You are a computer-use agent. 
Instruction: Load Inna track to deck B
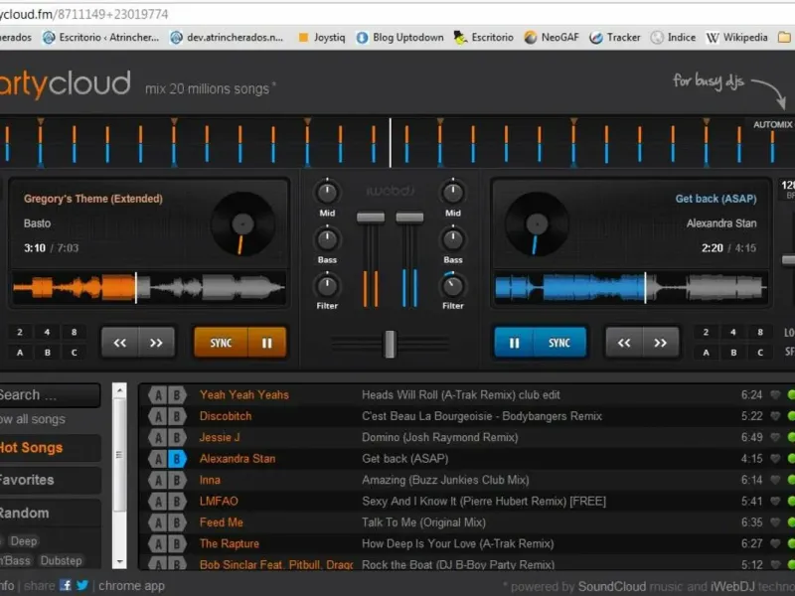point(177,480)
